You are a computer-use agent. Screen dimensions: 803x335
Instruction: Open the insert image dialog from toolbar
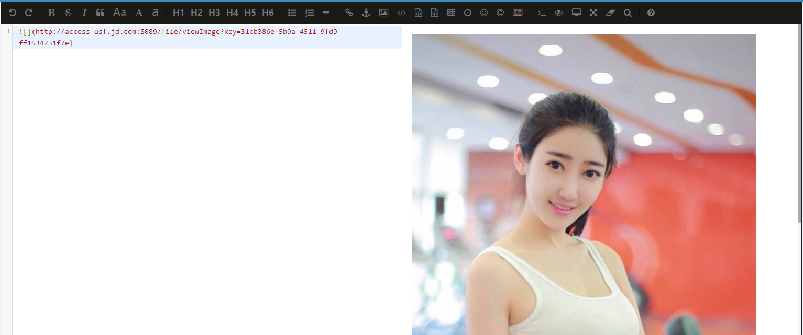[383, 13]
